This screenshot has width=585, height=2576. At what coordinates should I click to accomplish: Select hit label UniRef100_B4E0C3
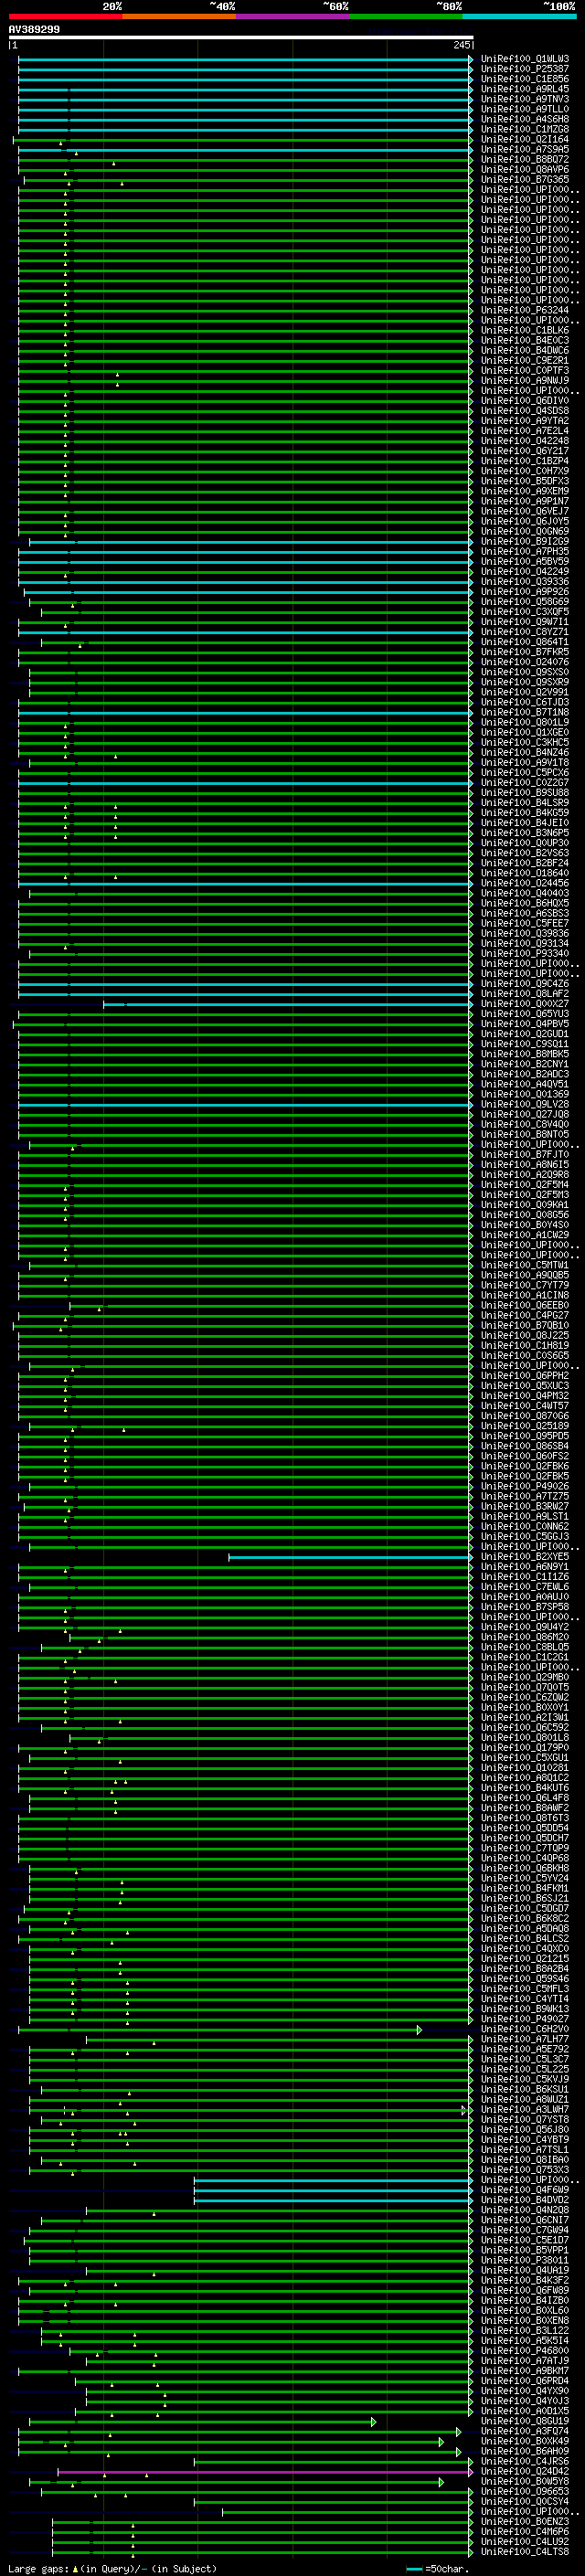(x=525, y=340)
